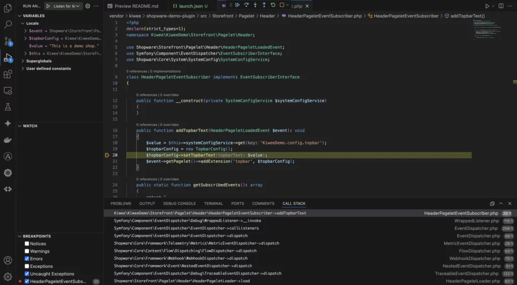This screenshot has width=517, height=285.
Task: Click Step Into in debug toolbar
Action: [x=255, y=5]
